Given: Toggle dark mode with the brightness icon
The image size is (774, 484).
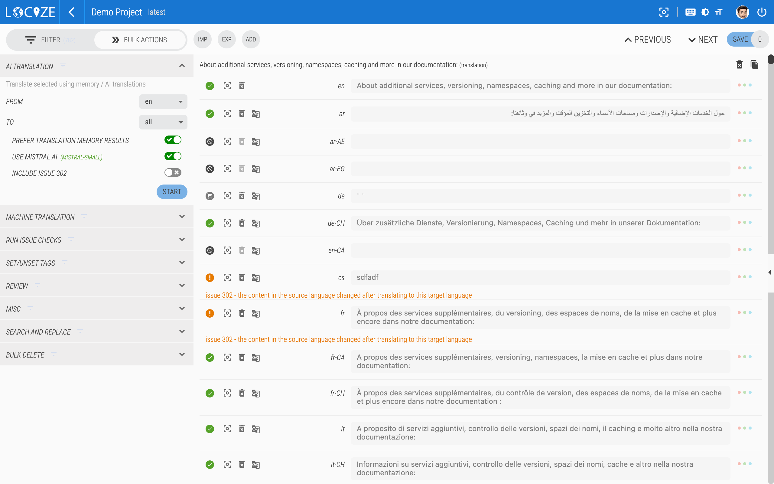Looking at the screenshot, I should (x=705, y=12).
